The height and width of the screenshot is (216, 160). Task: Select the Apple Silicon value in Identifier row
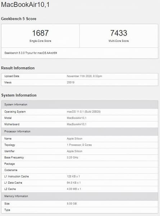74,151
